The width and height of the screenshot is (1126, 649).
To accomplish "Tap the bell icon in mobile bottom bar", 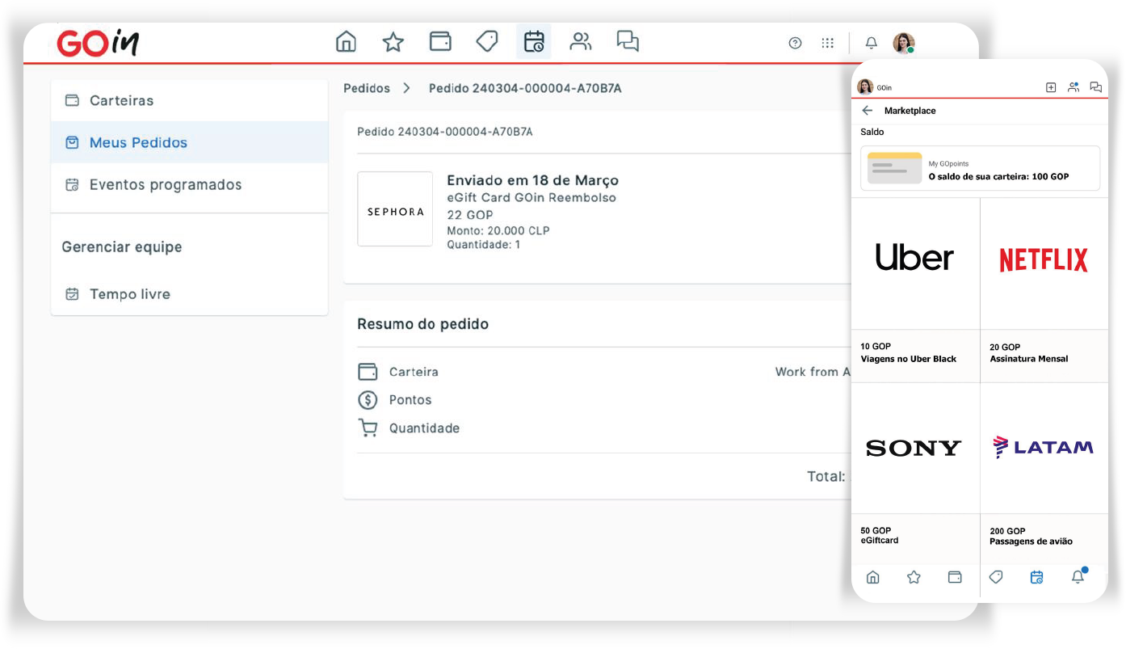I will coord(1078,576).
